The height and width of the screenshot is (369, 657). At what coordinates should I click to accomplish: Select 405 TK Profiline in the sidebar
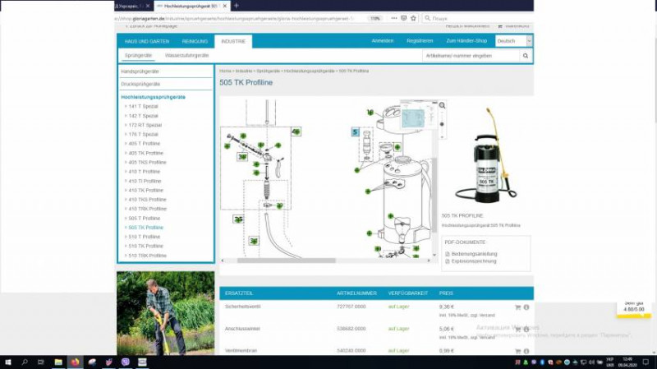click(x=145, y=153)
